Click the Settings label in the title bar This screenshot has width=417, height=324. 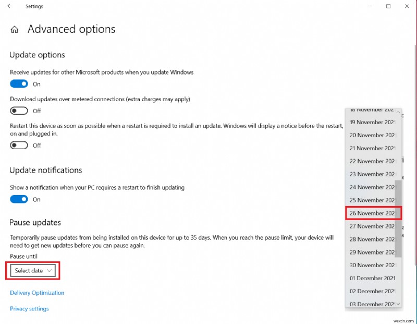click(34, 6)
